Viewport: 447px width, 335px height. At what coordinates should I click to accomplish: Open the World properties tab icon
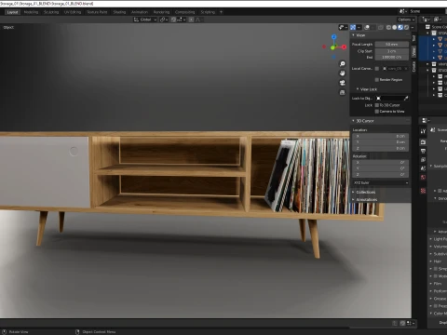[x=423, y=177]
